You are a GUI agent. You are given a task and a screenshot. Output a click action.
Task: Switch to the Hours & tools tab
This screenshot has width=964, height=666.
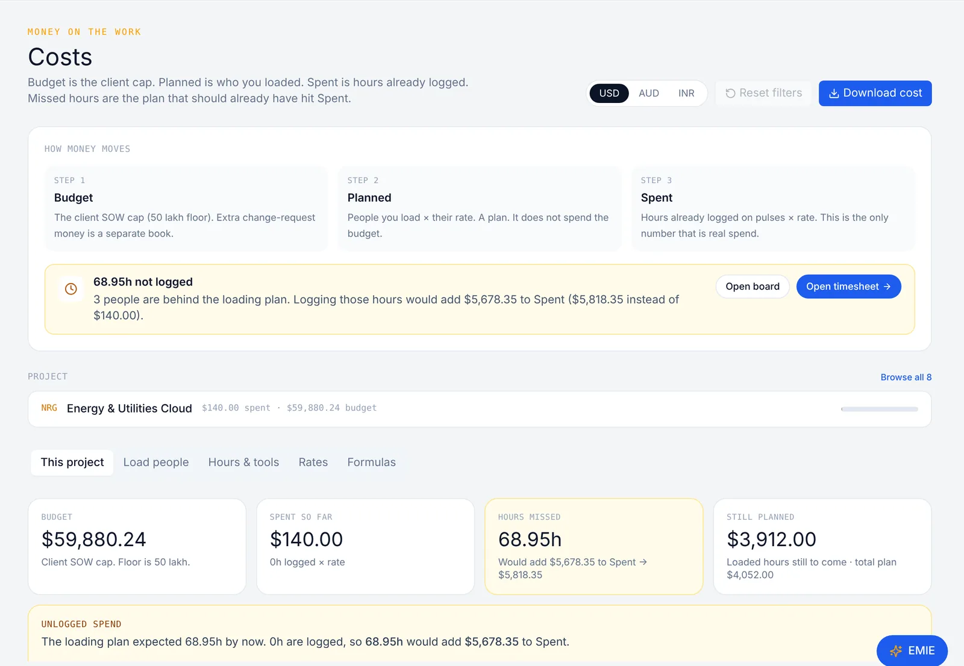[x=243, y=462]
